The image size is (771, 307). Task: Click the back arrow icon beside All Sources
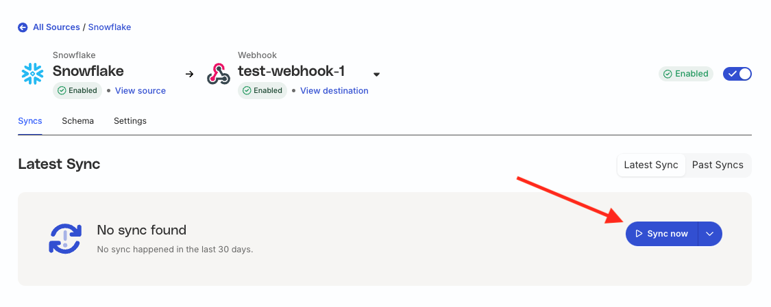23,27
